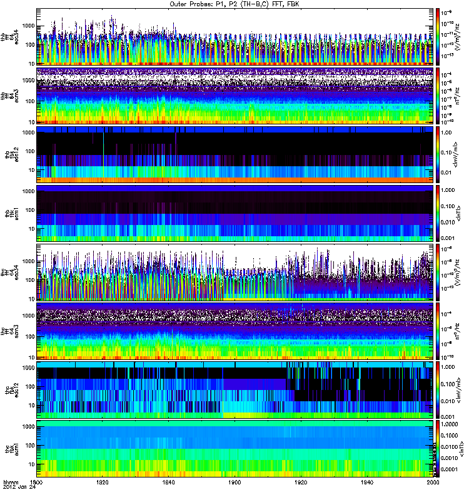Click the color bar of thb scm3 spectrogram
469x500 pixels.
(438, 95)
